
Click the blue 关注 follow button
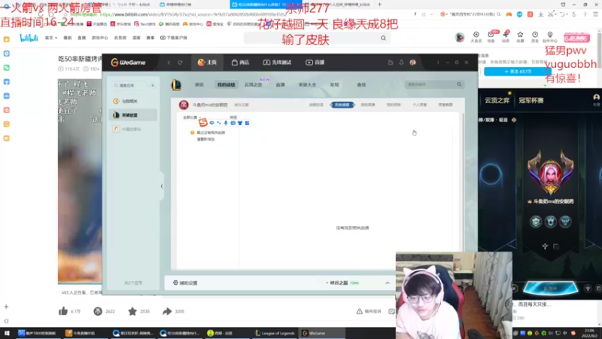point(517,72)
